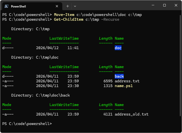The image size is (182, 133).
Task: Click the Move-Item command text
Action: (x=64, y=15)
